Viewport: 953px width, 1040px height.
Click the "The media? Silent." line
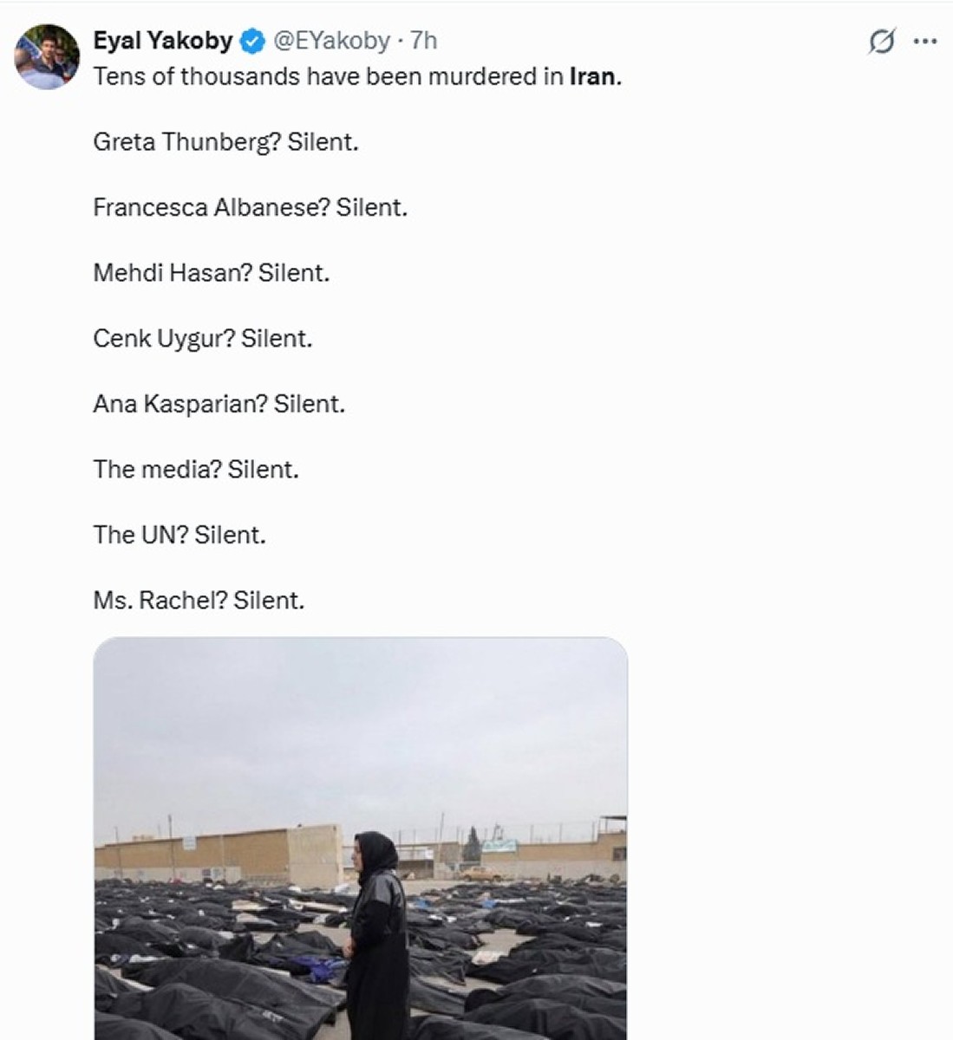point(195,470)
